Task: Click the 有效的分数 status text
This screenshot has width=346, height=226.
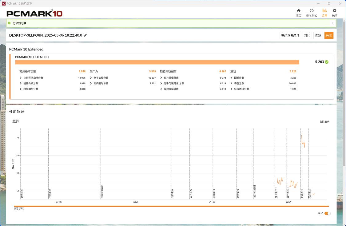Action: [19, 23]
